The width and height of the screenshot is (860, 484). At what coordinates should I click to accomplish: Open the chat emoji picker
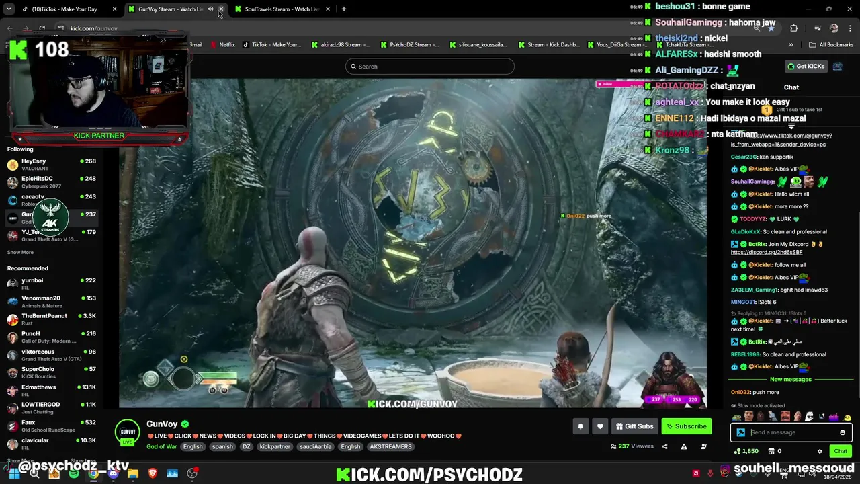(x=843, y=432)
